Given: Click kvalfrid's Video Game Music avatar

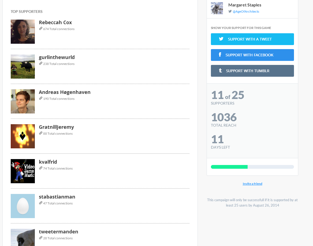Looking at the screenshot, I should (23, 171).
